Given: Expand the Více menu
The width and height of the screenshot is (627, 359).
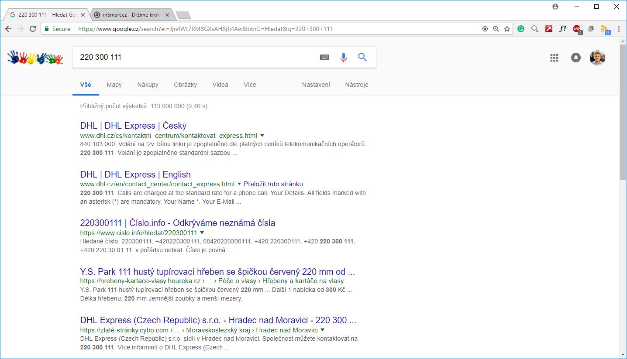Looking at the screenshot, I should click(250, 85).
